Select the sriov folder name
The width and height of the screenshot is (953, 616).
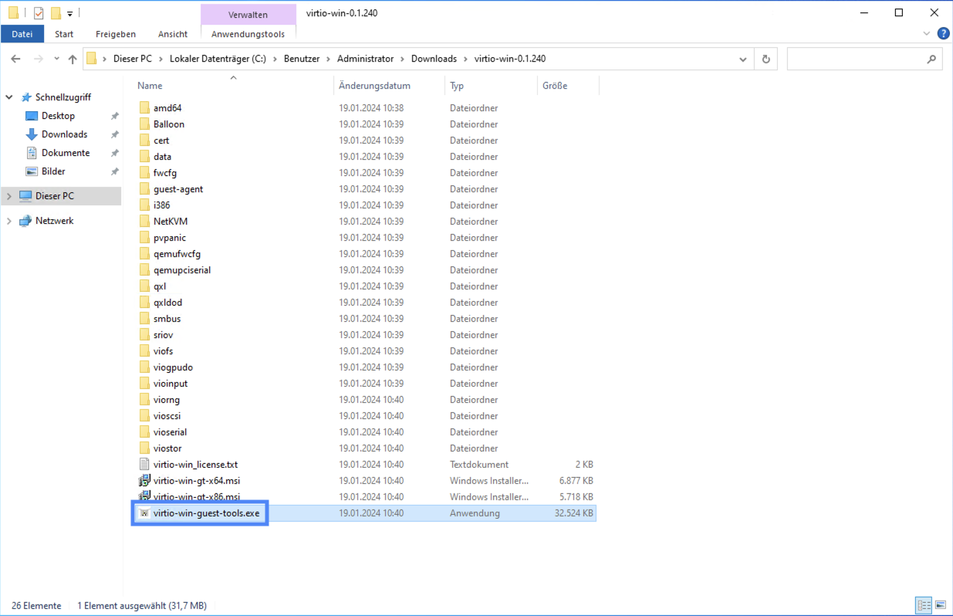(x=164, y=335)
